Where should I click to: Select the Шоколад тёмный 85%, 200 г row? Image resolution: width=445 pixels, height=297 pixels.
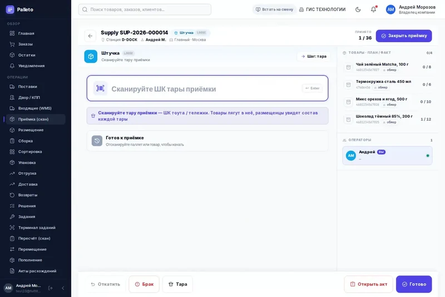pos(387,119)
